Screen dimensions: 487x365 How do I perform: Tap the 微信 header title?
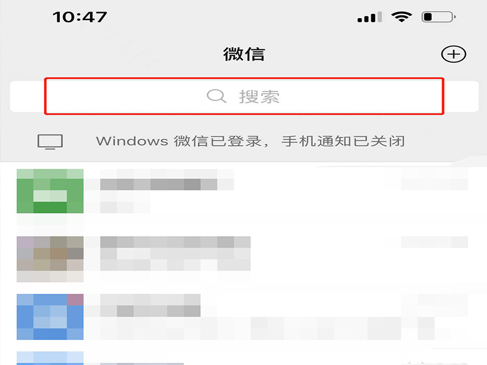[x=244, y=54]
